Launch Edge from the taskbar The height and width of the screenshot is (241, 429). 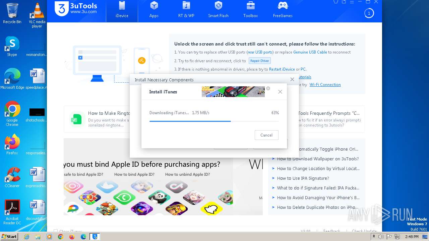click(x=83, y=237)
